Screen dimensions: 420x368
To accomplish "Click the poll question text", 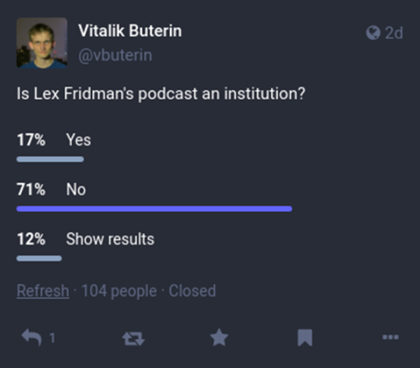I will [x=161, y=94].
